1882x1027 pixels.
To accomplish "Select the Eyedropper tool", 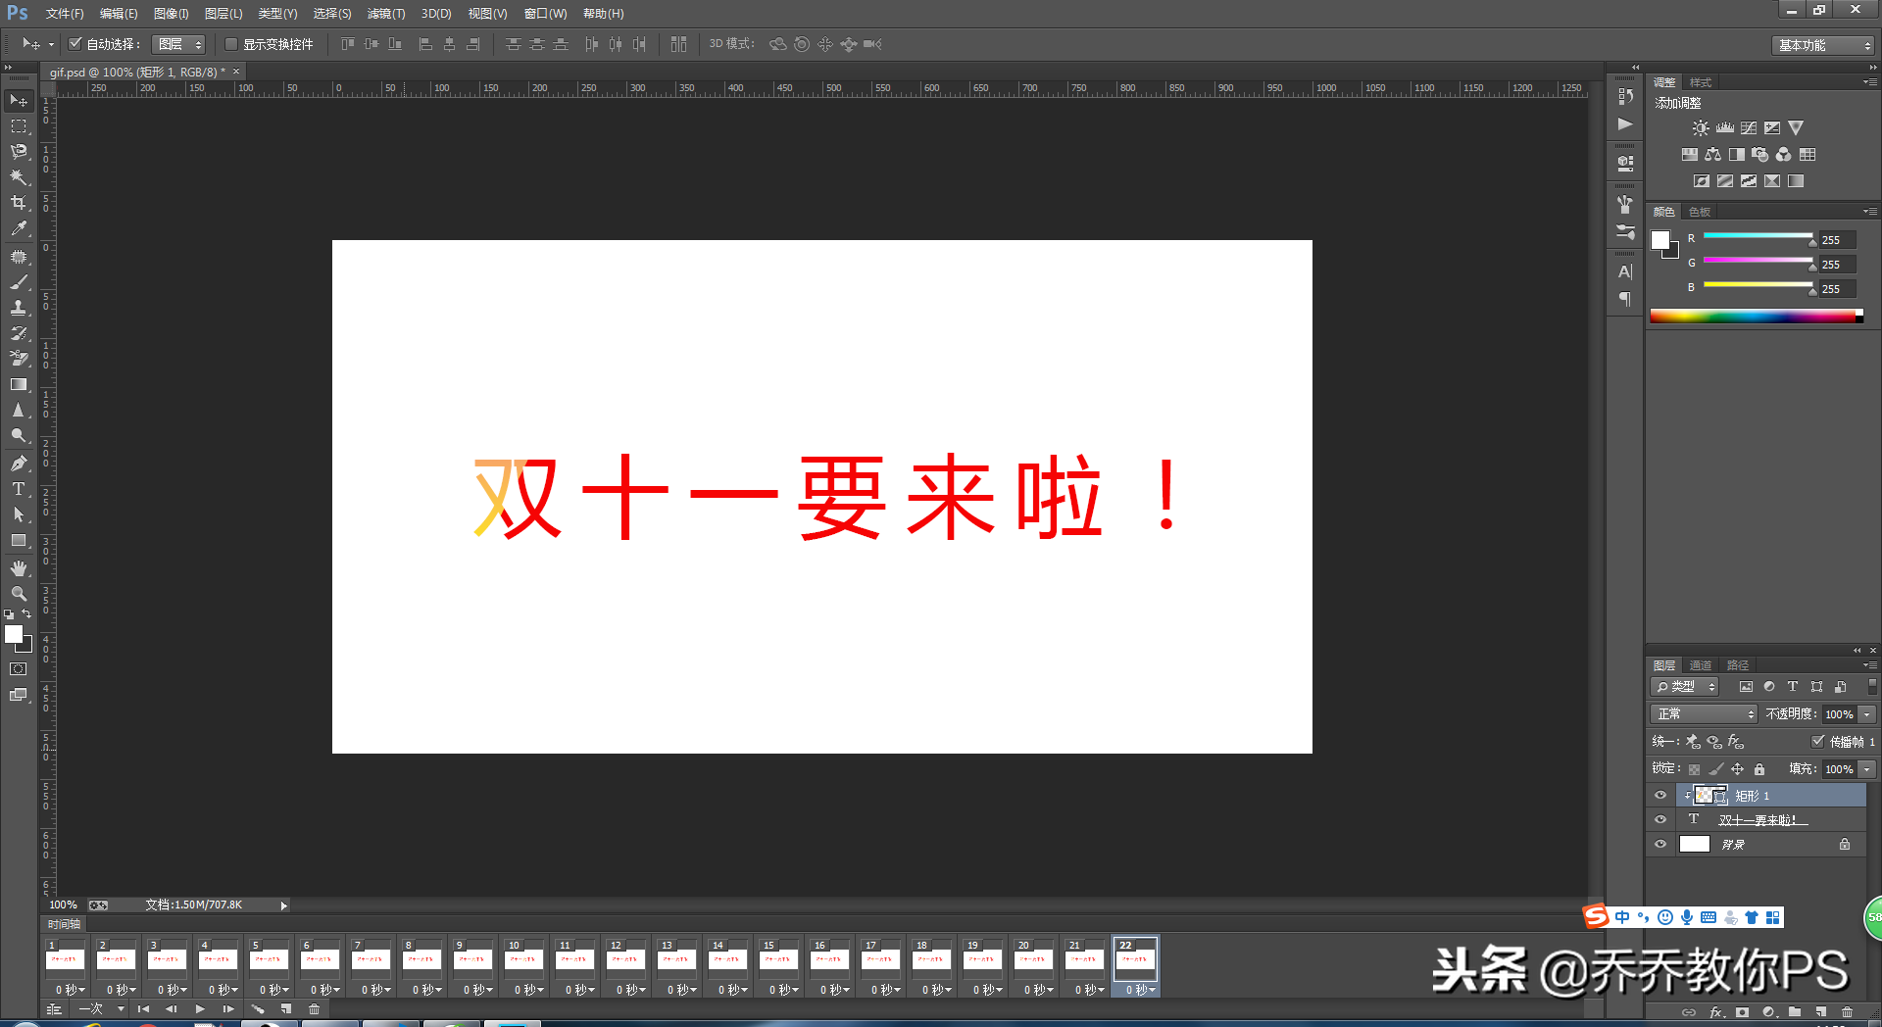I will tap(19, 228).
